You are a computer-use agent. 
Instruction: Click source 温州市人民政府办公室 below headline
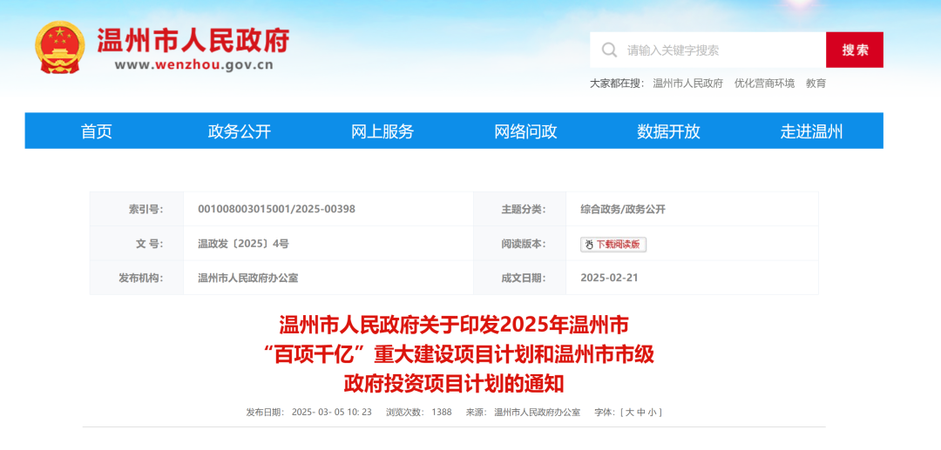pyautogui.click(x=537, y=413)
